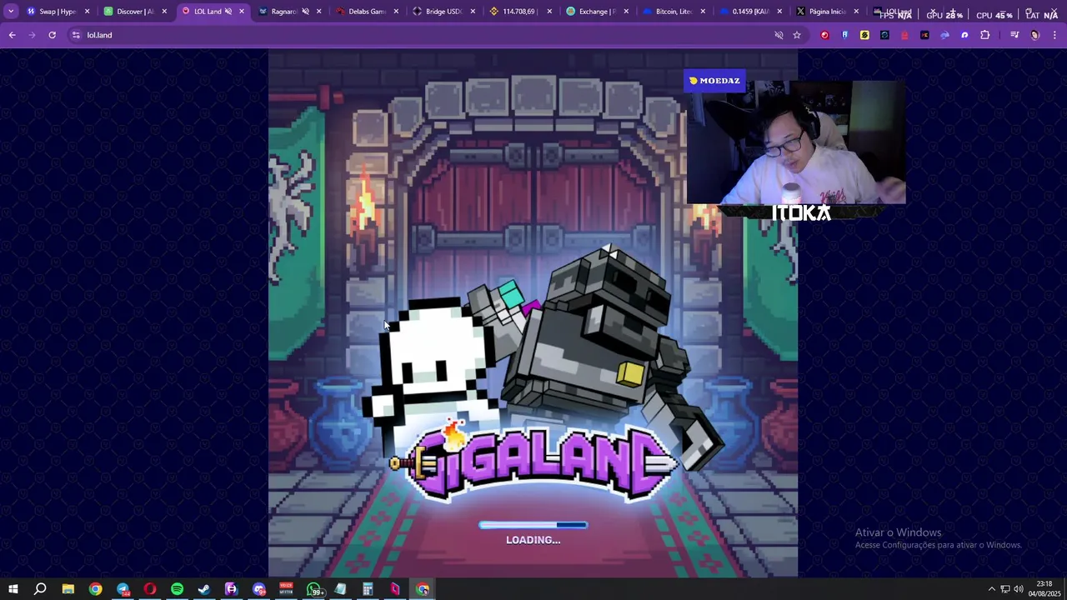Open Opera browser from the taskbar
This screenshot has height=600, width=1067.
point(150,589)
